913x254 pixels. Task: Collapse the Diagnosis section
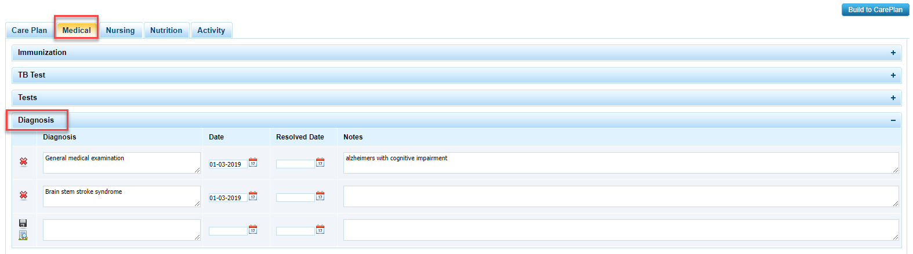(893, 120)
